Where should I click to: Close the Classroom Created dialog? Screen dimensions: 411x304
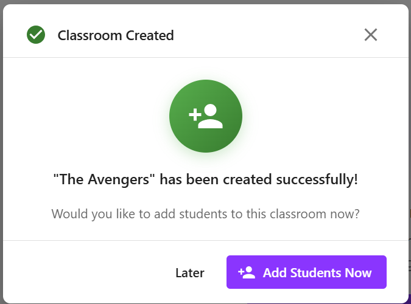pos(371,35)
